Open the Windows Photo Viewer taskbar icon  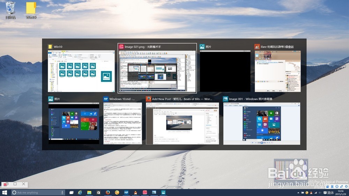pyautogui.click(x=154, y=193)
